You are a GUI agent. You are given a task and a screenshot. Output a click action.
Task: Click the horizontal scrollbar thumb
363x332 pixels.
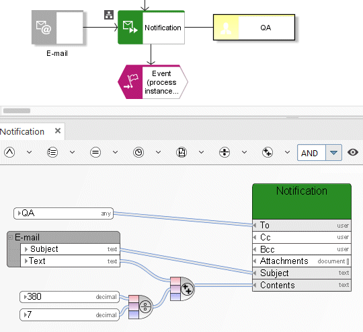click(17, 111)
